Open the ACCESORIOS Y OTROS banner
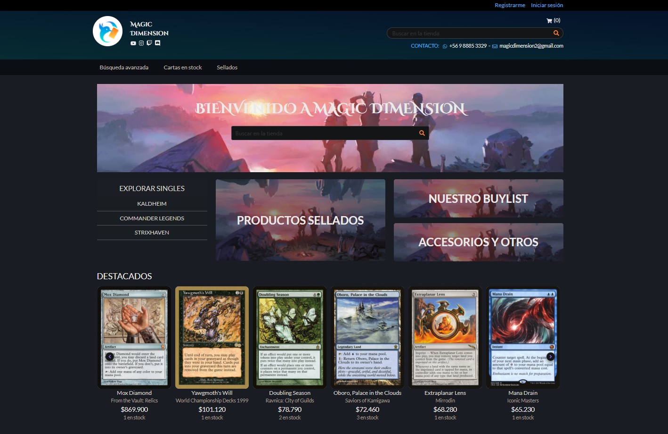This screenshot has width=668, height=434. click(x=479, y=242)
